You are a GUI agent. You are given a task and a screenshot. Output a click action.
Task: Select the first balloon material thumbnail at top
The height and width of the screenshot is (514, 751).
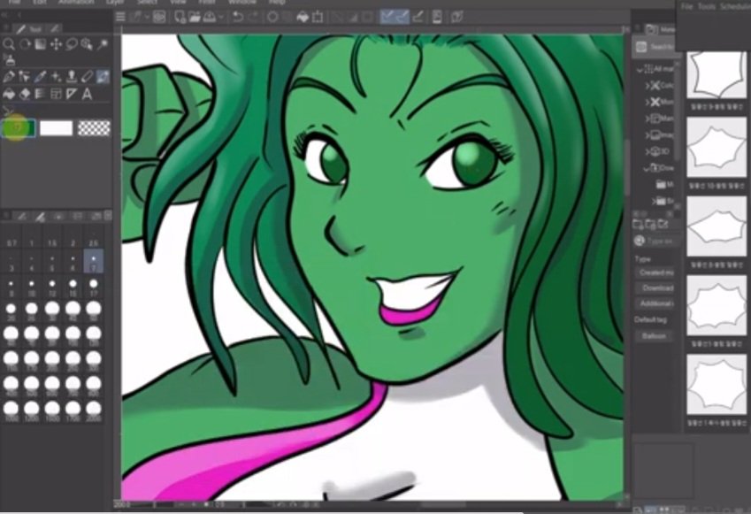tap(717, 75)
